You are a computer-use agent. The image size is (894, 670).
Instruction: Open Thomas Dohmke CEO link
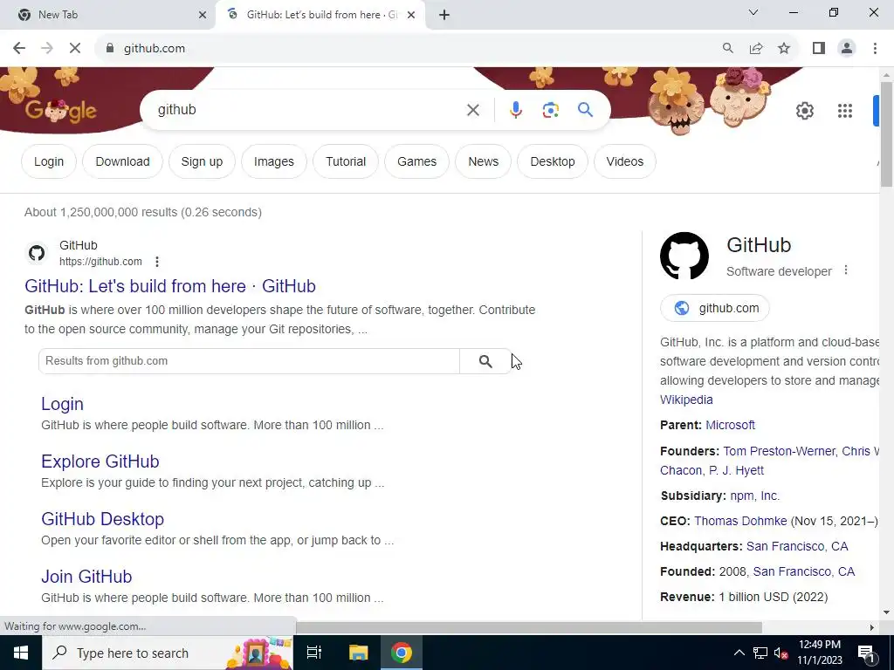(x=740, y=522)
